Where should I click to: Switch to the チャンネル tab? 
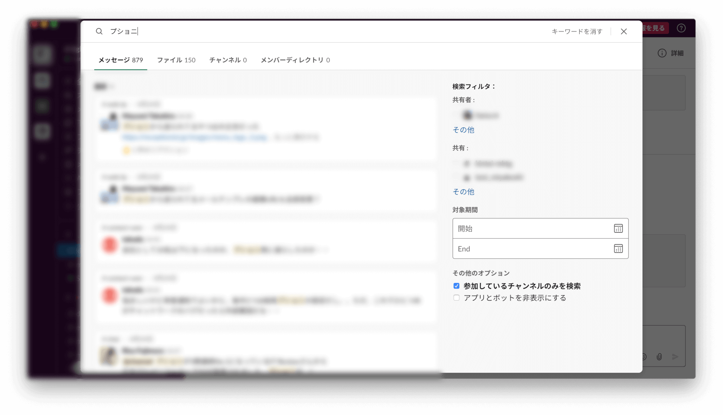click(228, 60)
